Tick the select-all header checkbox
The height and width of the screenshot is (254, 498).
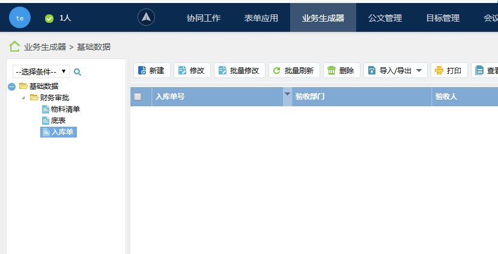tap(138, 97)
